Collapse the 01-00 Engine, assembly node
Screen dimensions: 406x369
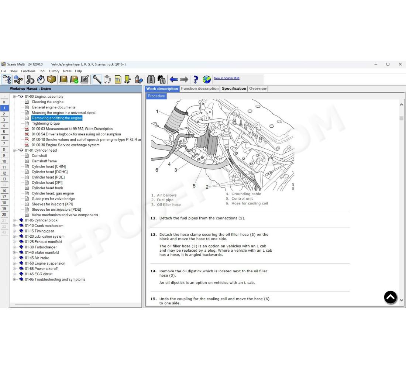(14, 96)
